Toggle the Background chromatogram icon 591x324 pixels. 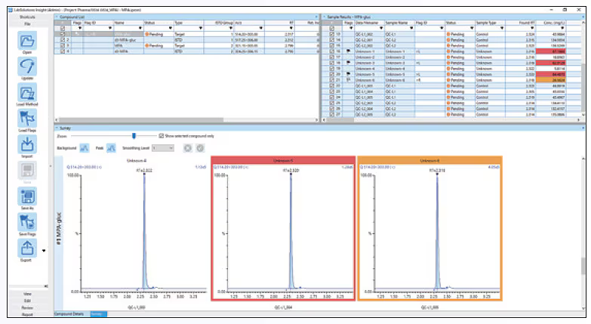(85, 149)
